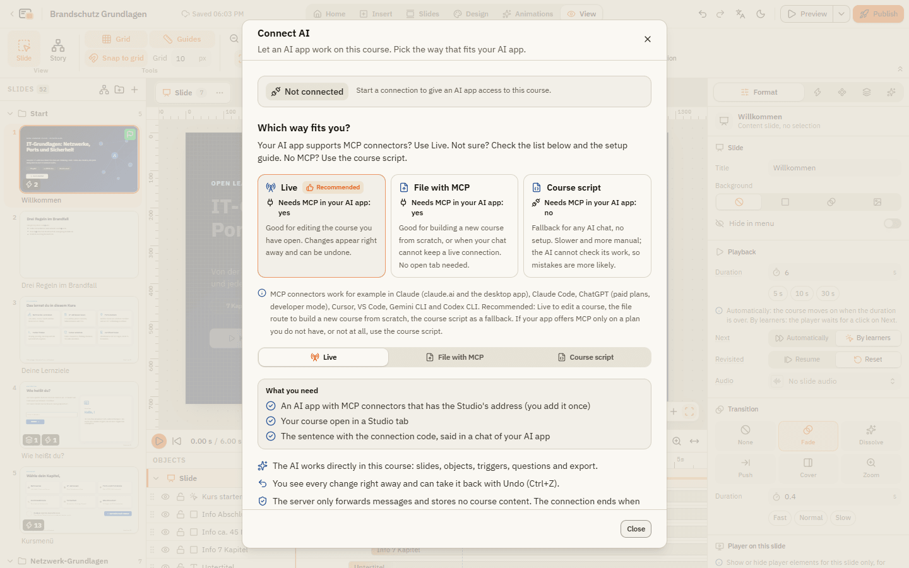909x568 pixels.
Task: Switch to the File with MCP tab
Action: pos(454,357)
